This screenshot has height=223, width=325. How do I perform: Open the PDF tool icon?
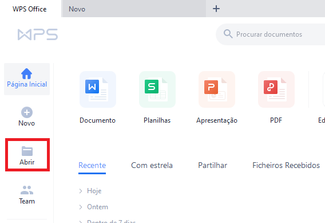pos(276,89)
